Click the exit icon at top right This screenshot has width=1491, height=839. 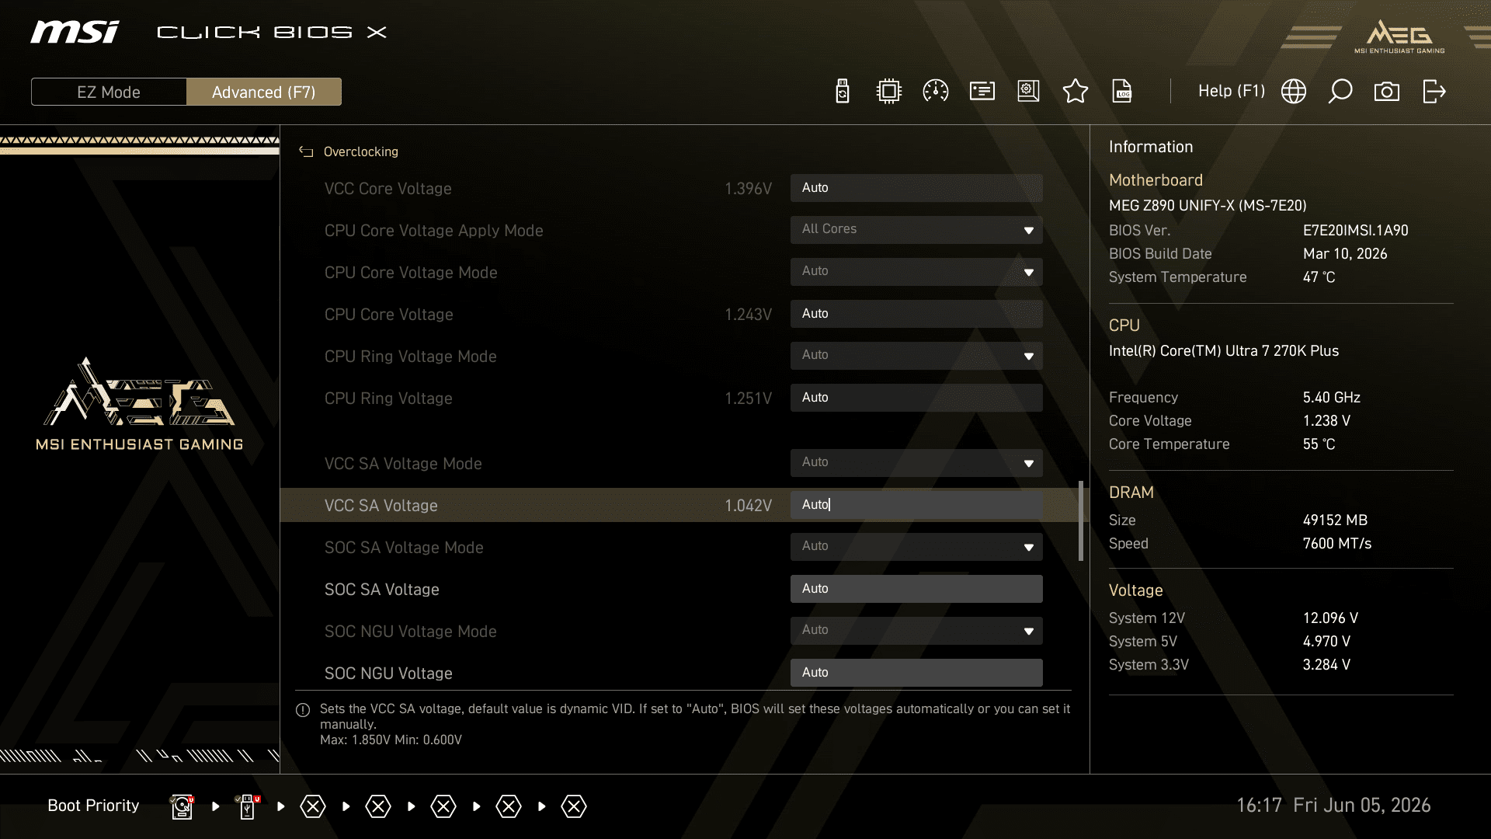click(x=1434, y=92)
